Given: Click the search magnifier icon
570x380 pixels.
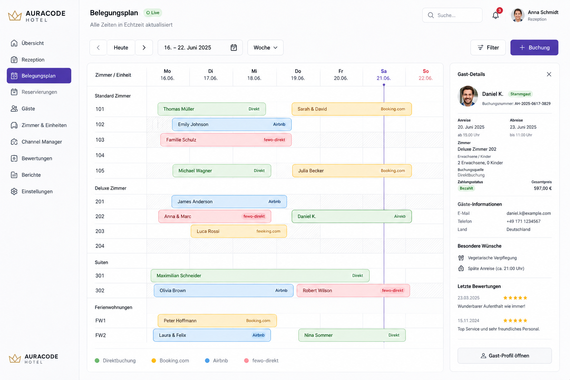Looking at the screenshot, I should click(x=431, y=15).
